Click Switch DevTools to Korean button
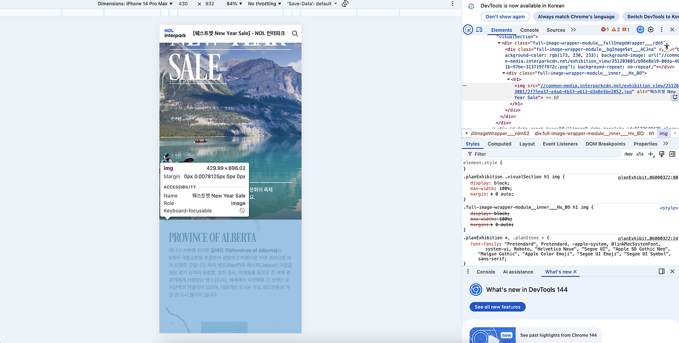This screenshot has height=343, width=679. pos(651,16)
